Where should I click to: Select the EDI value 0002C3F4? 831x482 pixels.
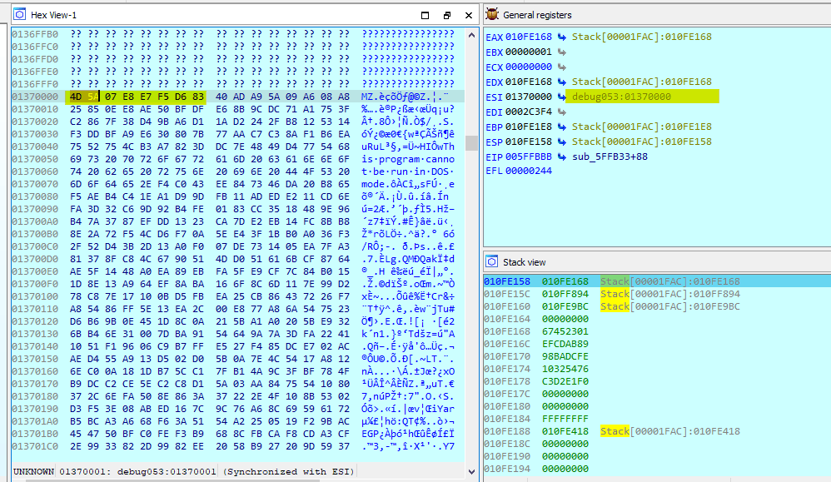529,112
